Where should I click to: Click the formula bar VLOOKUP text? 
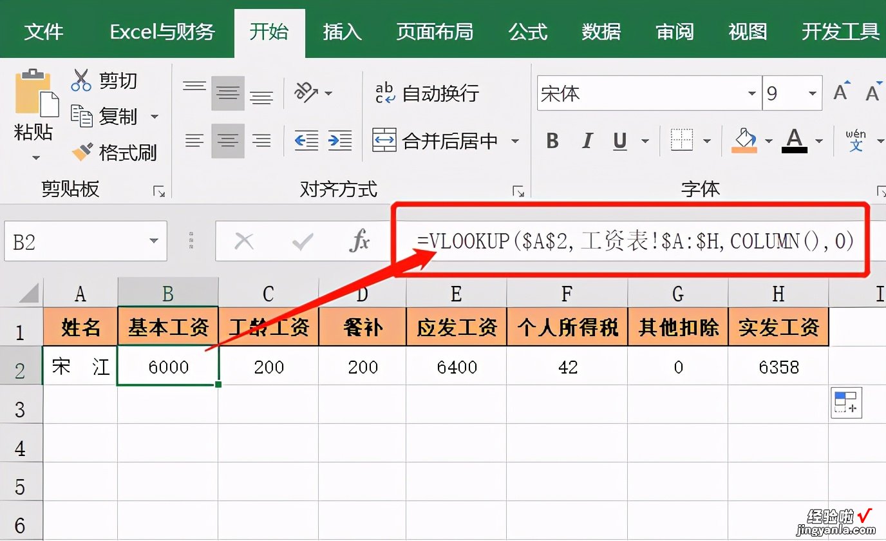635,242
